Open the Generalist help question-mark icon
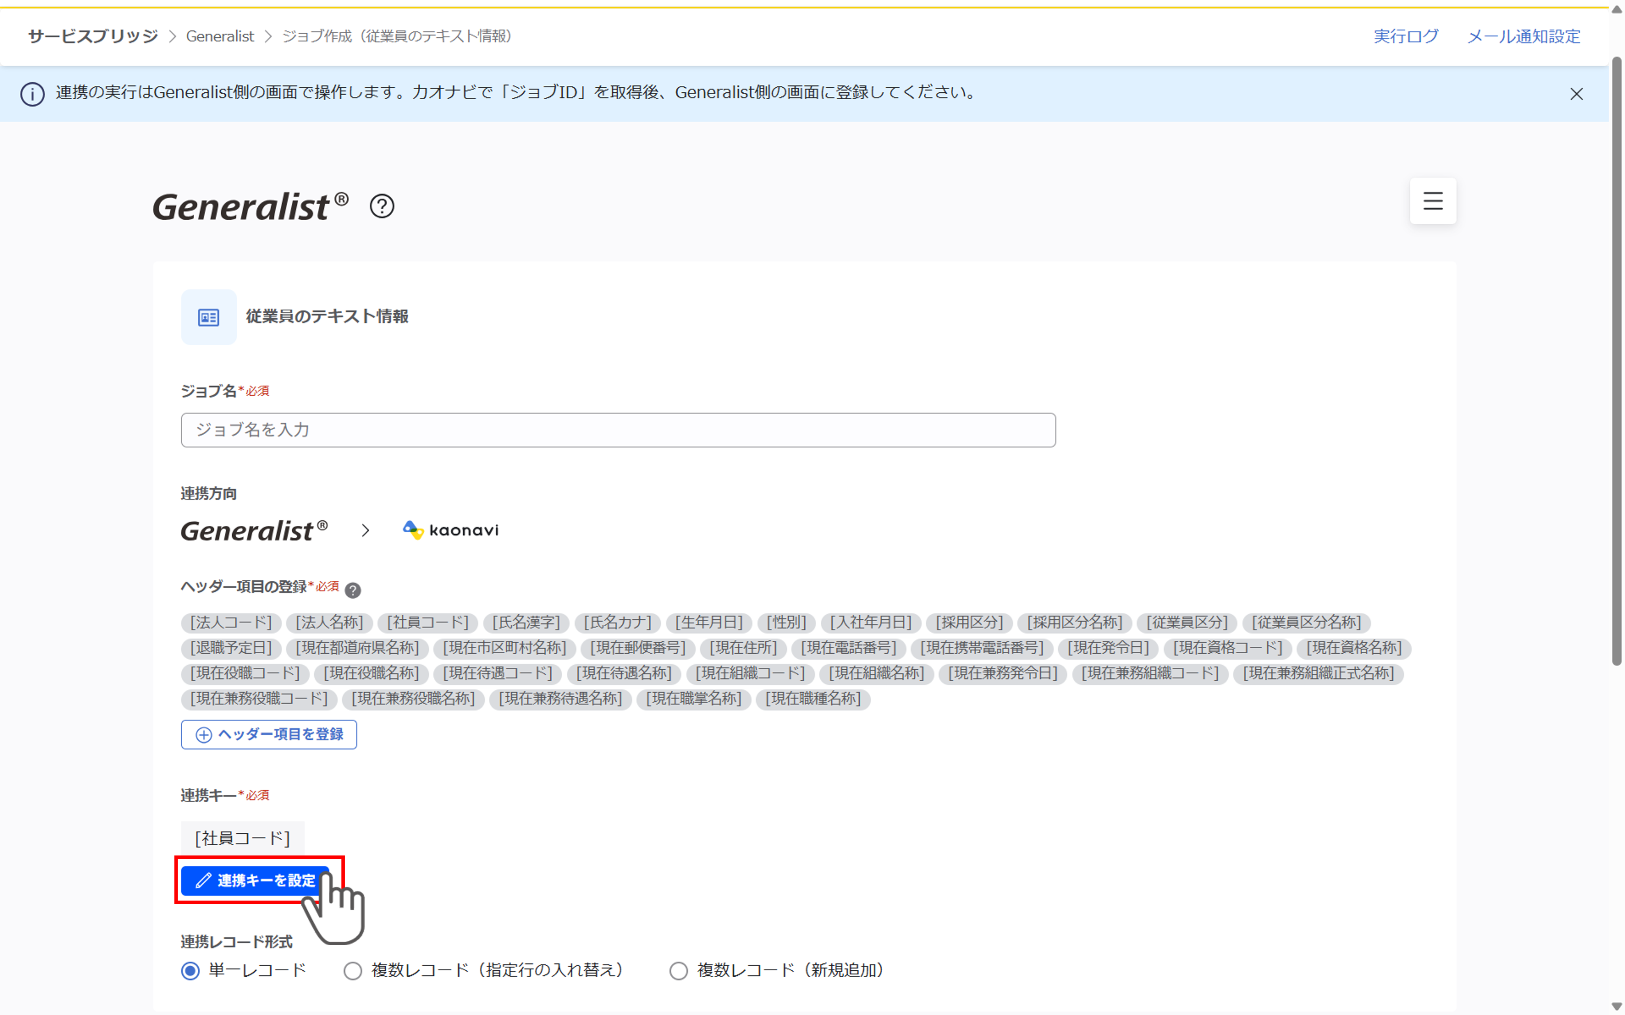This screenshot has width=1625, height=1015. click(382, 206)
